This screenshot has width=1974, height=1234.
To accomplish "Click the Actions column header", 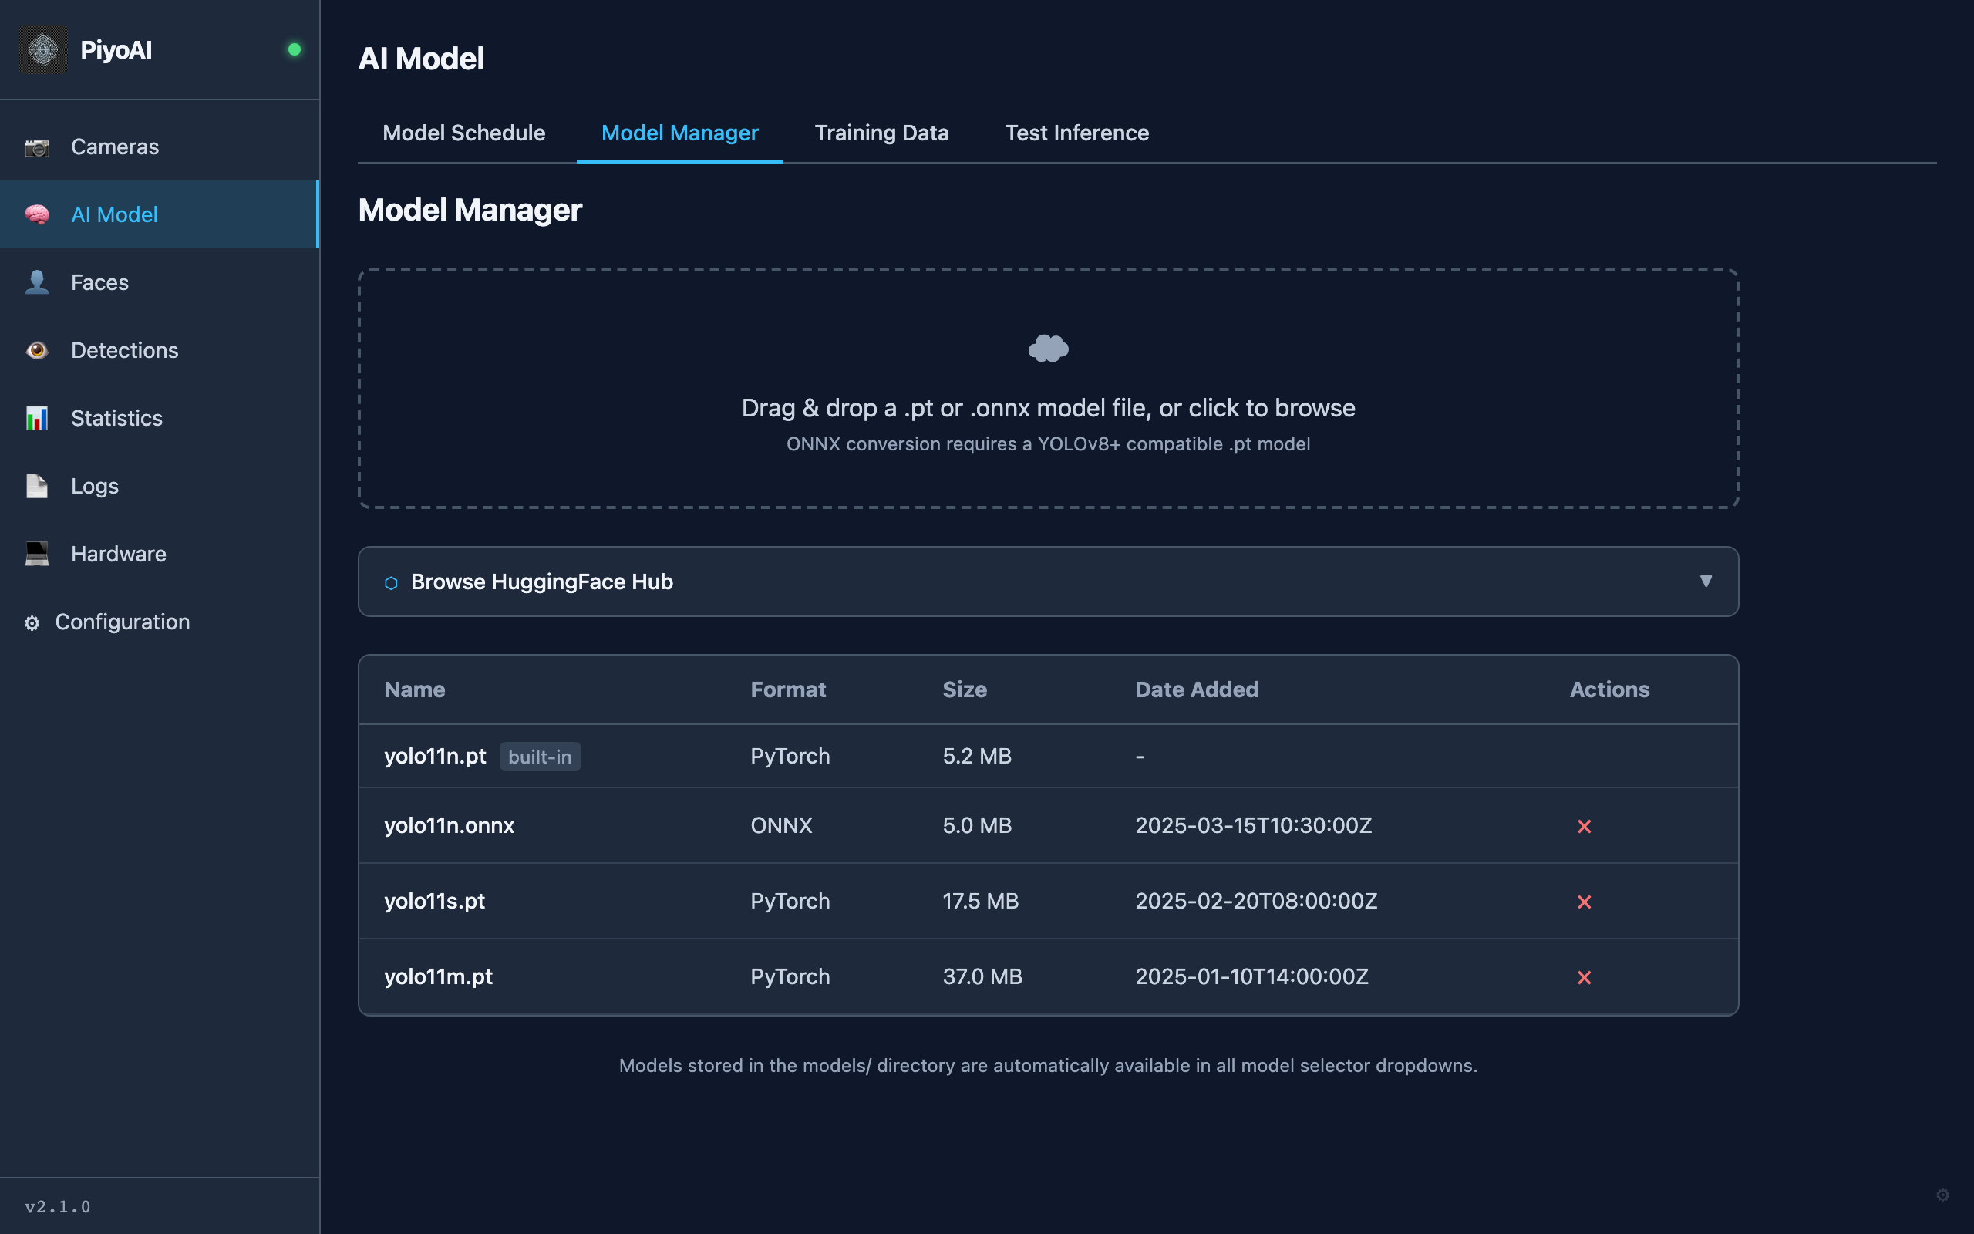I will pos(1609,689).
